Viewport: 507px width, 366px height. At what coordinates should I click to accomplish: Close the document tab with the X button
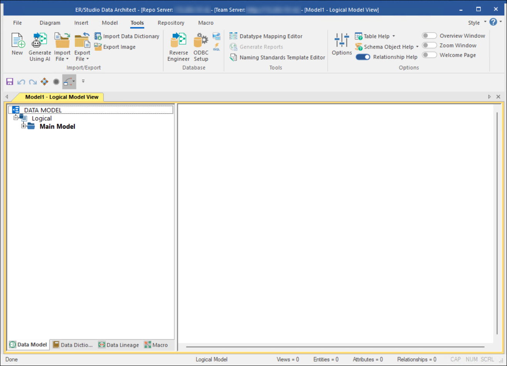pyautogui.click(x=498, y=97)
